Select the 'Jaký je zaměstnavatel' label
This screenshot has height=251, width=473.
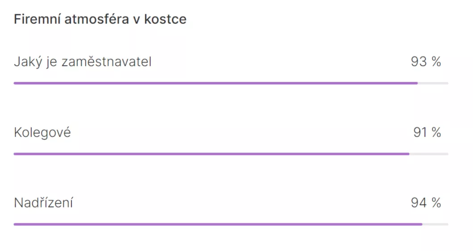(83, 62)
